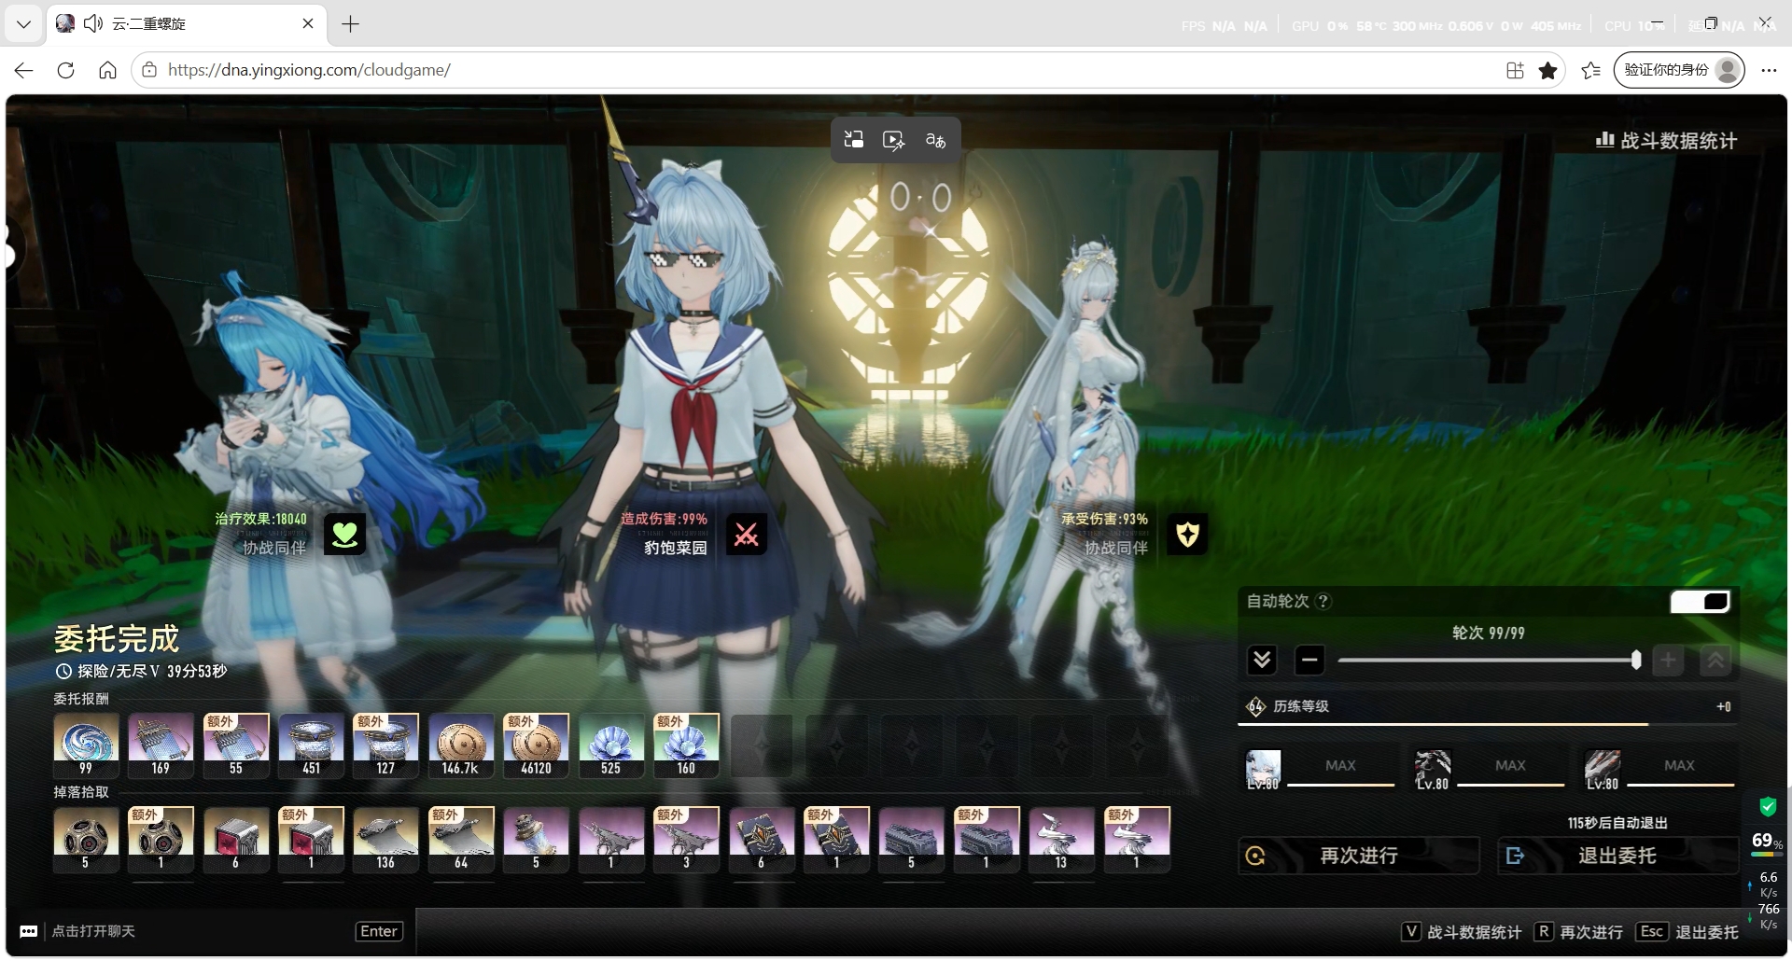1792x961 pixels.
Task: Click the help question mark beside 自动轮次
Action: [1323, 602]
